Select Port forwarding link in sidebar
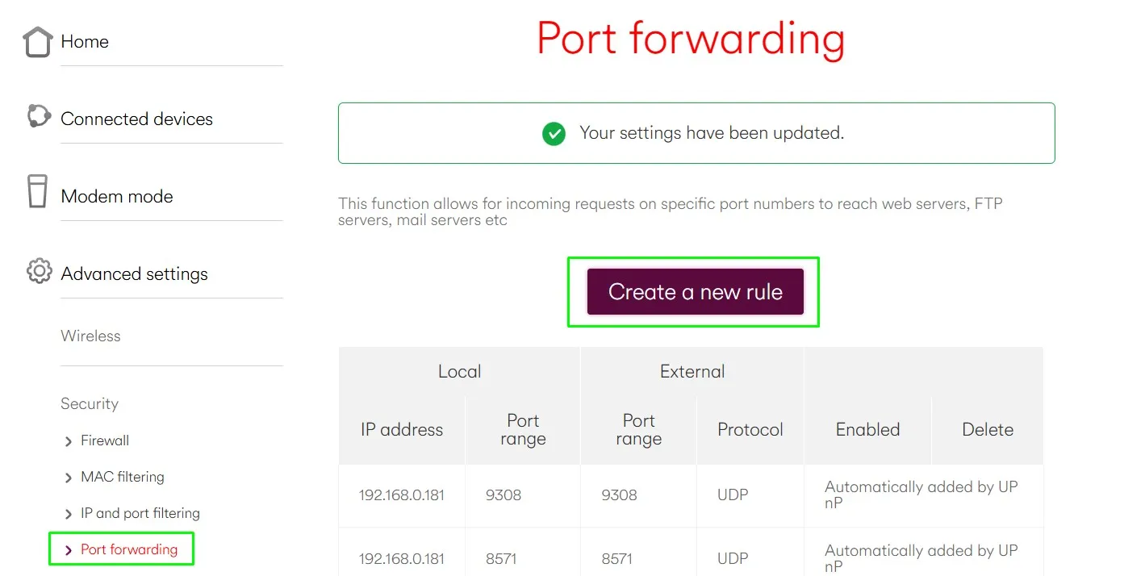Screen dimensions: 1145x576 click(129, 549)
